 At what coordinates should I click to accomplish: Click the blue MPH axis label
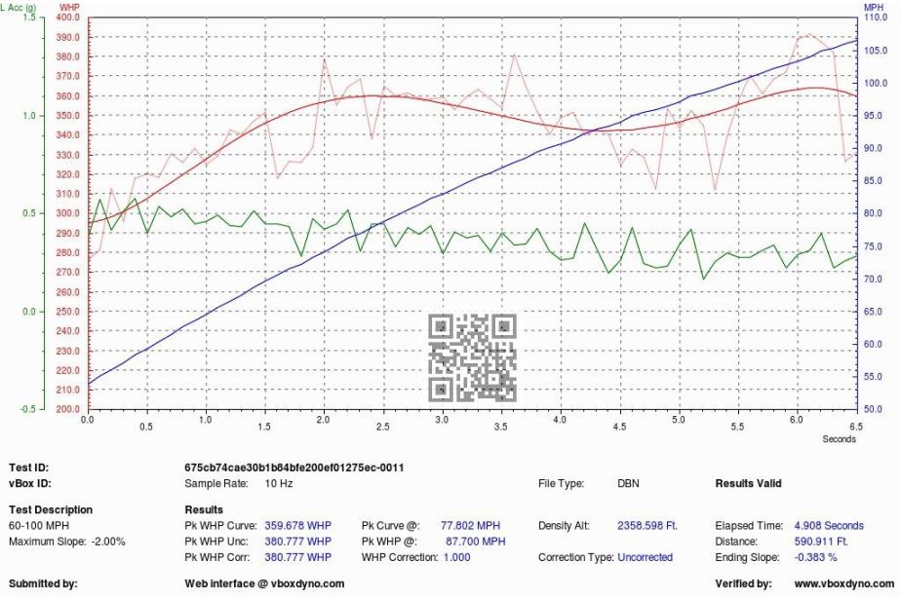pyautogui.click(x=873, y=7)
